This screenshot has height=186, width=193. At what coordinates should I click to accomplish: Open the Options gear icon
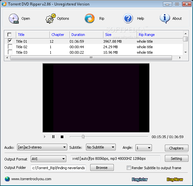click(50, 18)
